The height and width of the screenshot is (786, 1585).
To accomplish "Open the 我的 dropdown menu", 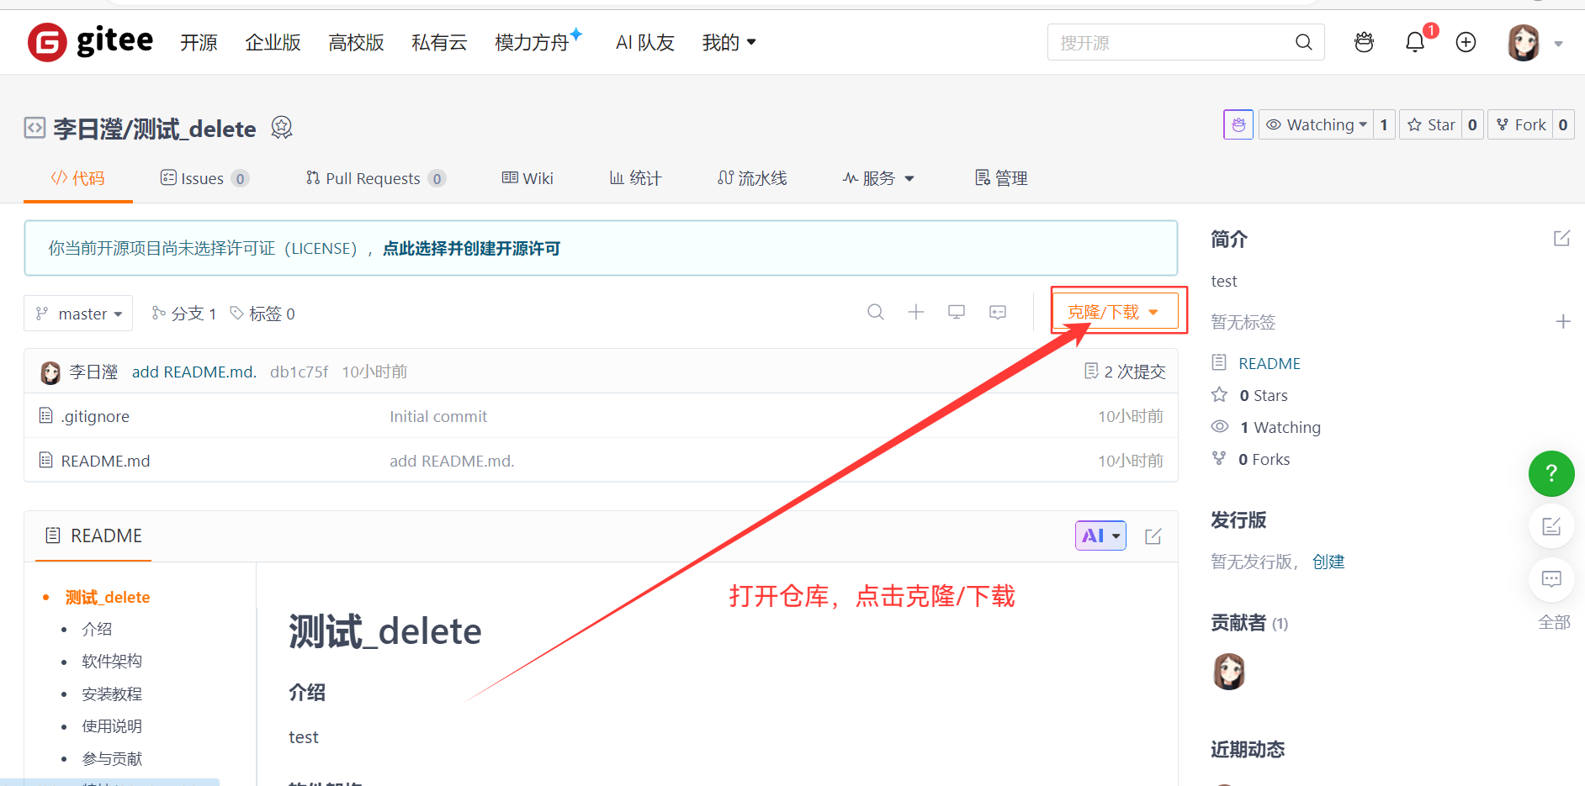I will (x=729, y=42).
